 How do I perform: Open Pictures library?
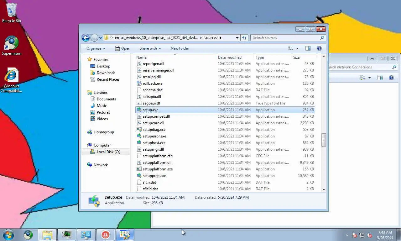click(103, 112)
